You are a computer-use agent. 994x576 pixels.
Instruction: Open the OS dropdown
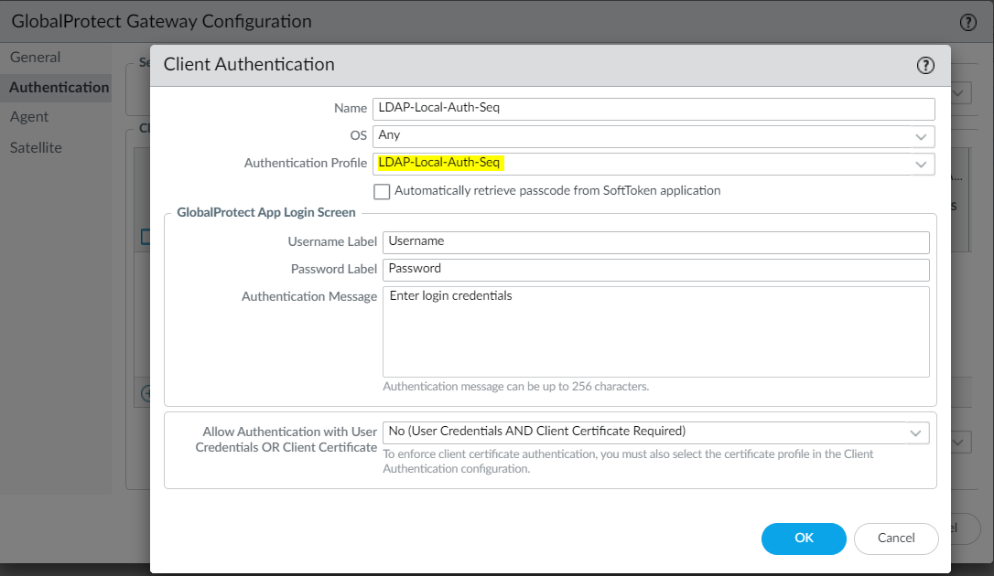pyautogui.click(x=923, y=135)
